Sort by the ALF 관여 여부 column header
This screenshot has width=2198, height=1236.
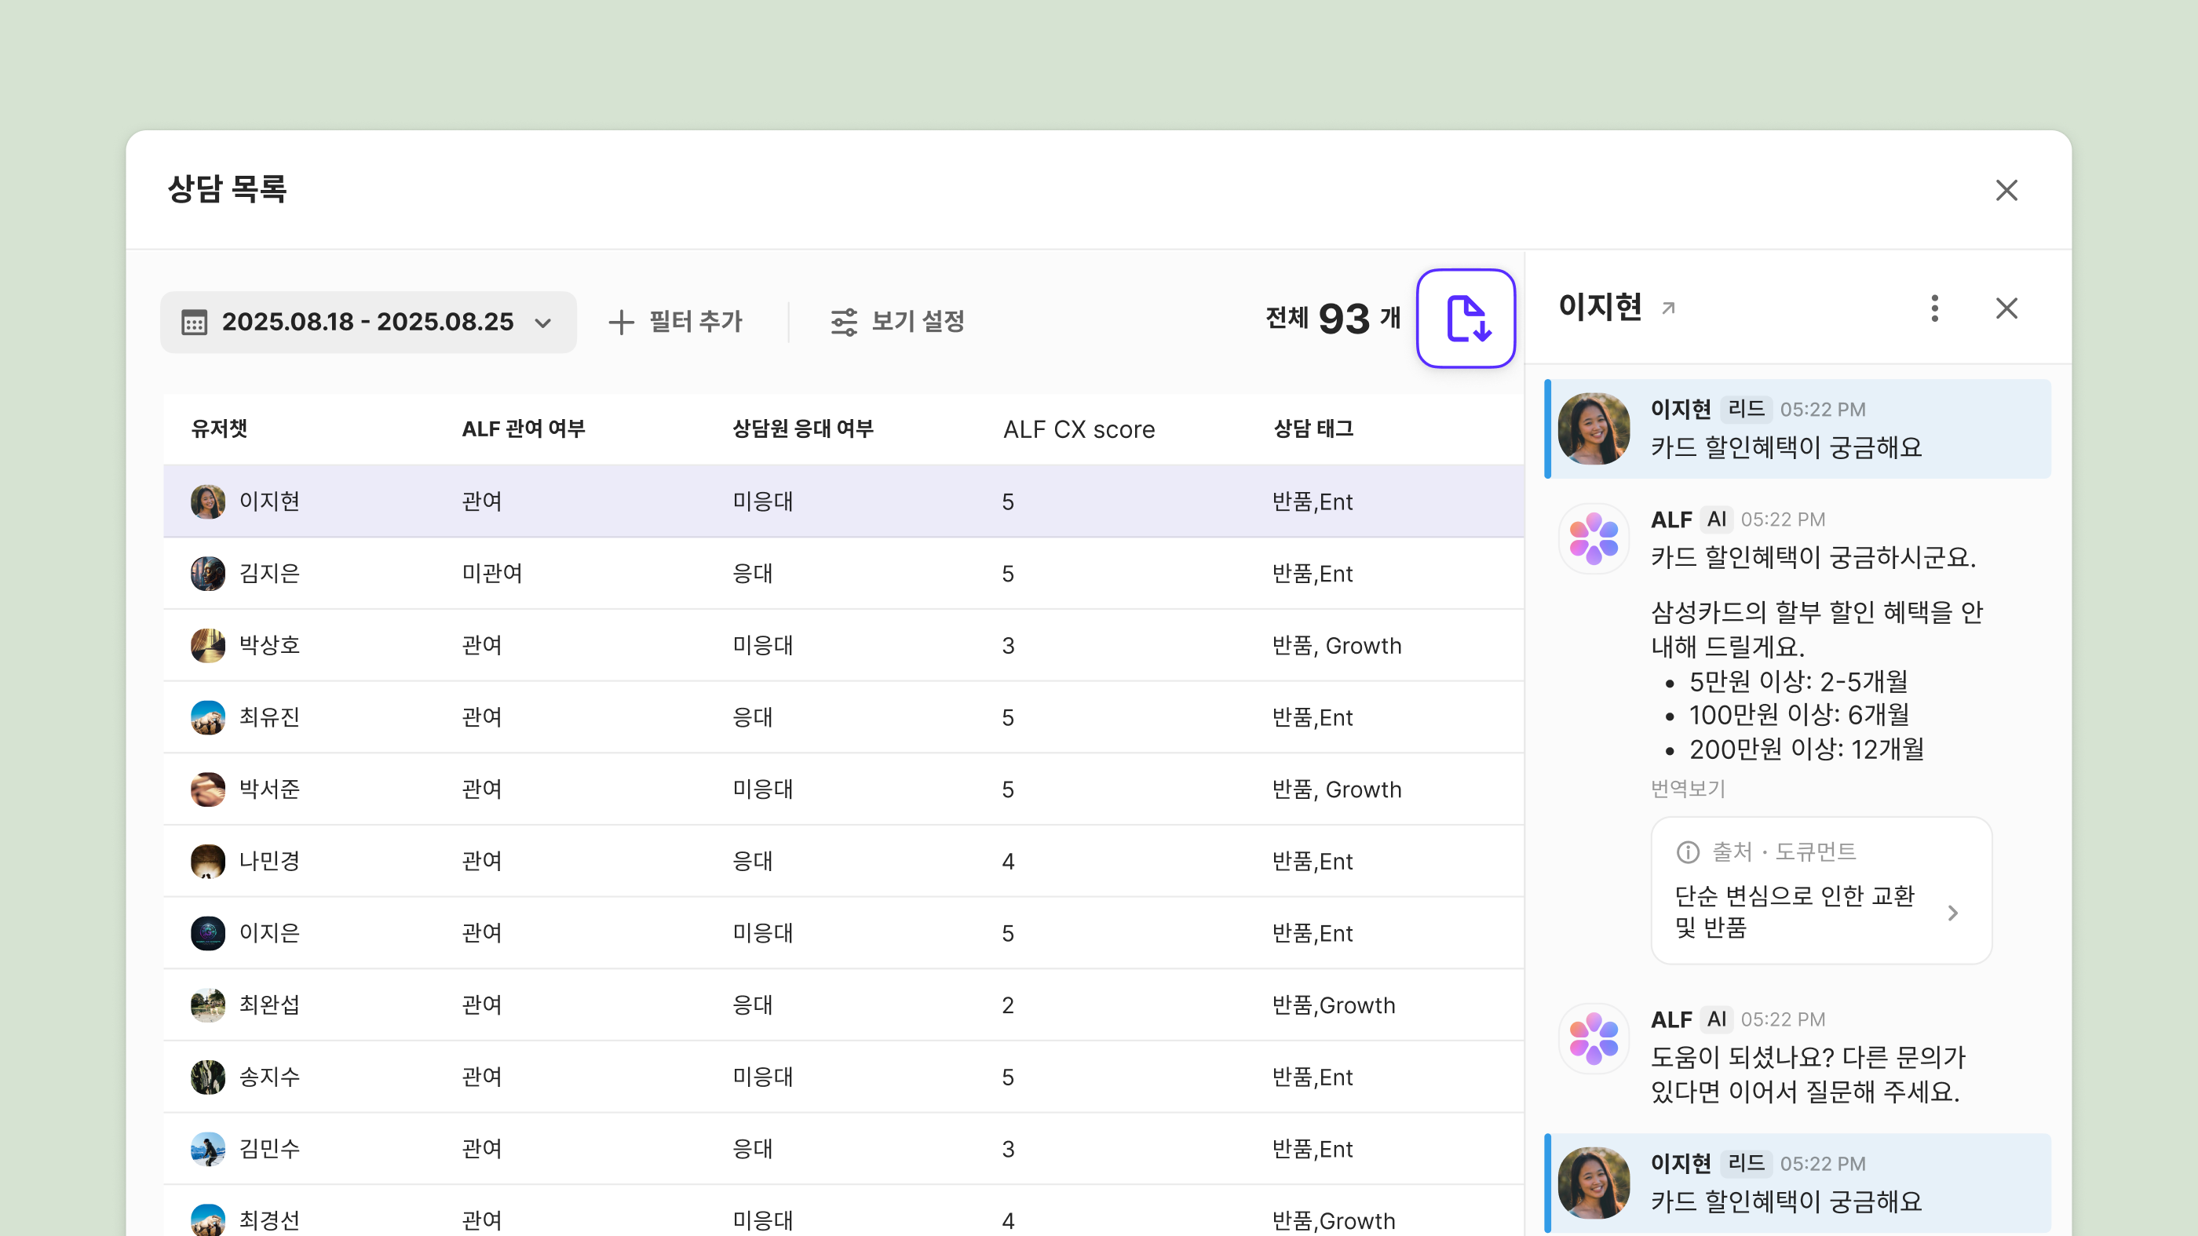click(x=524, y=429)
